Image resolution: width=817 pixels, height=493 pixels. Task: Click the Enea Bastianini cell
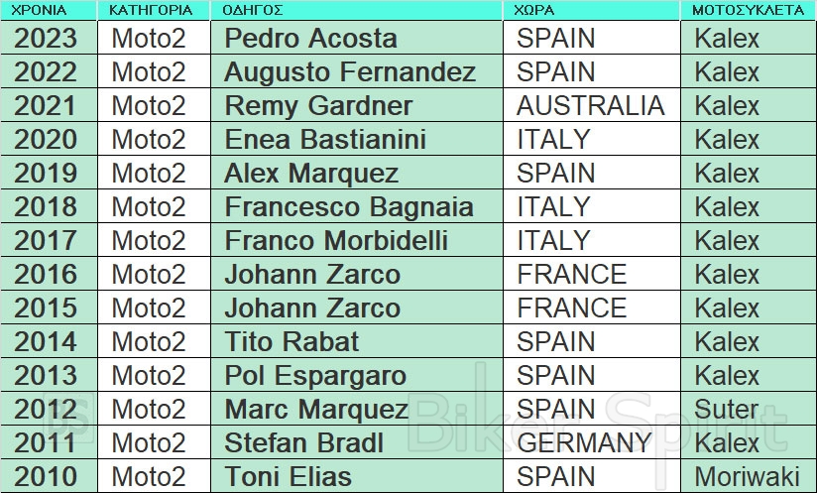point(324,140)
